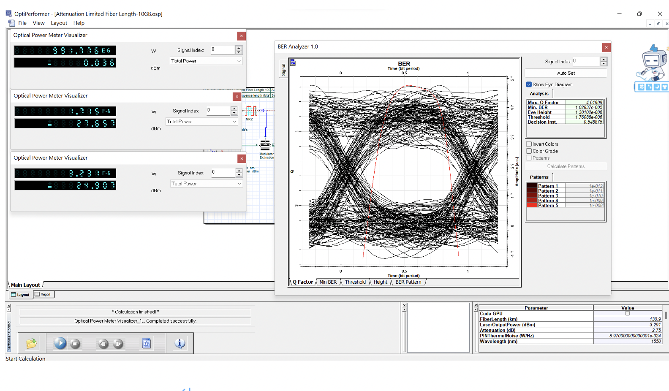Start calculation with the blue play button
The width and height of the screenshot is (669, 391).
tap(60, 343)
